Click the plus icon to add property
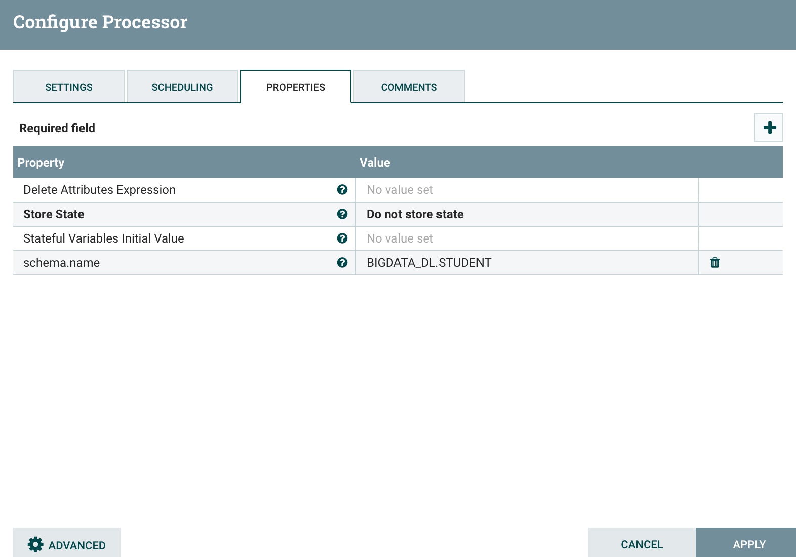 [x=769, y=128]
